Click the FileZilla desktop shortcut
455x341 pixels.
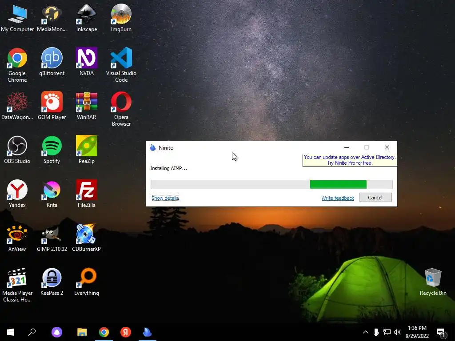87,194
